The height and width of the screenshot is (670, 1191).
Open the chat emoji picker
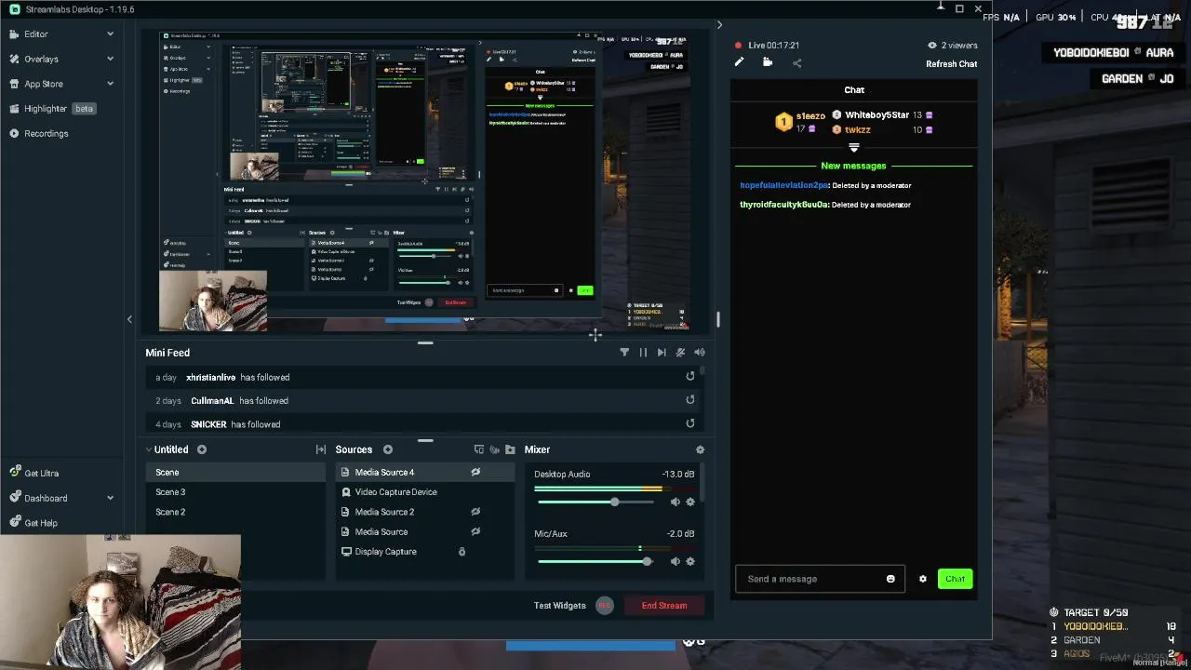pyautogui.click(x=890, y=579)
